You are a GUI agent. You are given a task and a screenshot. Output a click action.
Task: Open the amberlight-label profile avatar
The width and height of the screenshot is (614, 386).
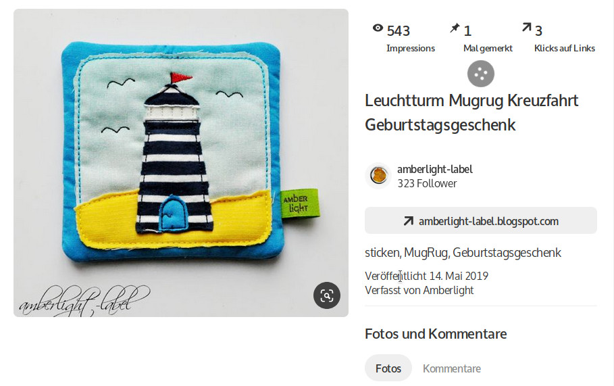point(378,176)
